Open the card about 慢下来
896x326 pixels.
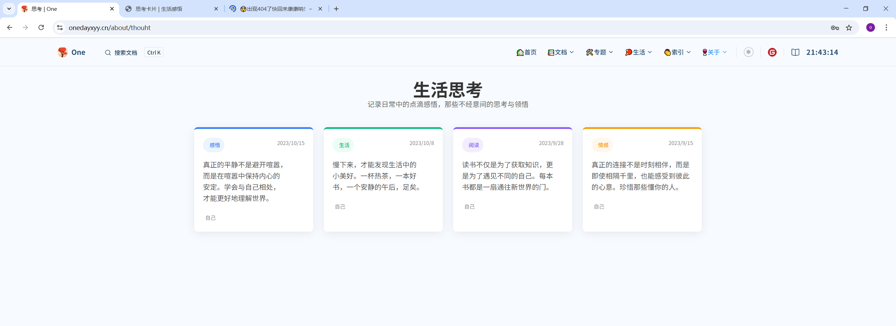pyautogui.click(x=383, y=180)
